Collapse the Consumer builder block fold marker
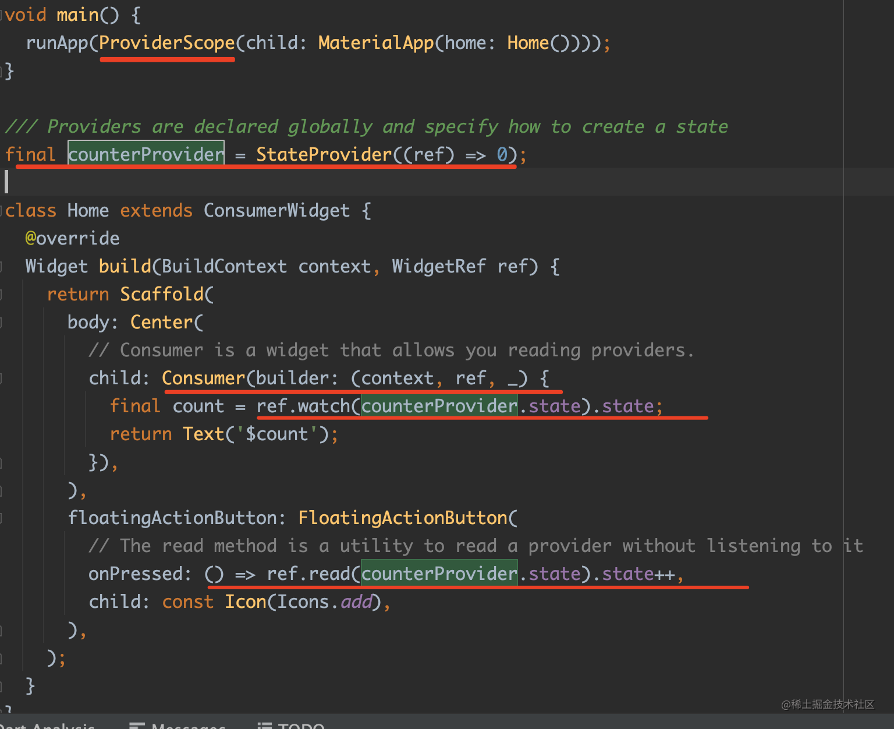The image size is (894, 729). point(2,378)
